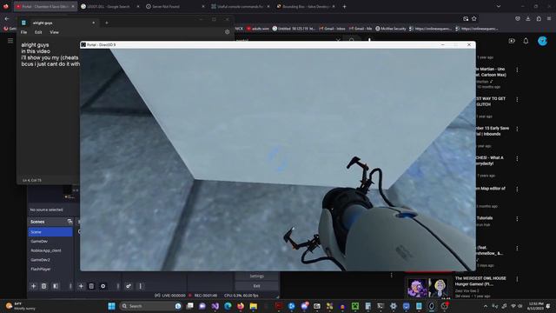Add a new scene in OBS
Image resolution: width=556 pixels, height=313 pixels.
[x=34, y=286]
